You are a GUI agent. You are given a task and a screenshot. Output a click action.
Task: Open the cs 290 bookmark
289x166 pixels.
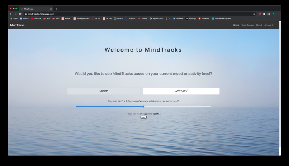(x=107, y=18)
